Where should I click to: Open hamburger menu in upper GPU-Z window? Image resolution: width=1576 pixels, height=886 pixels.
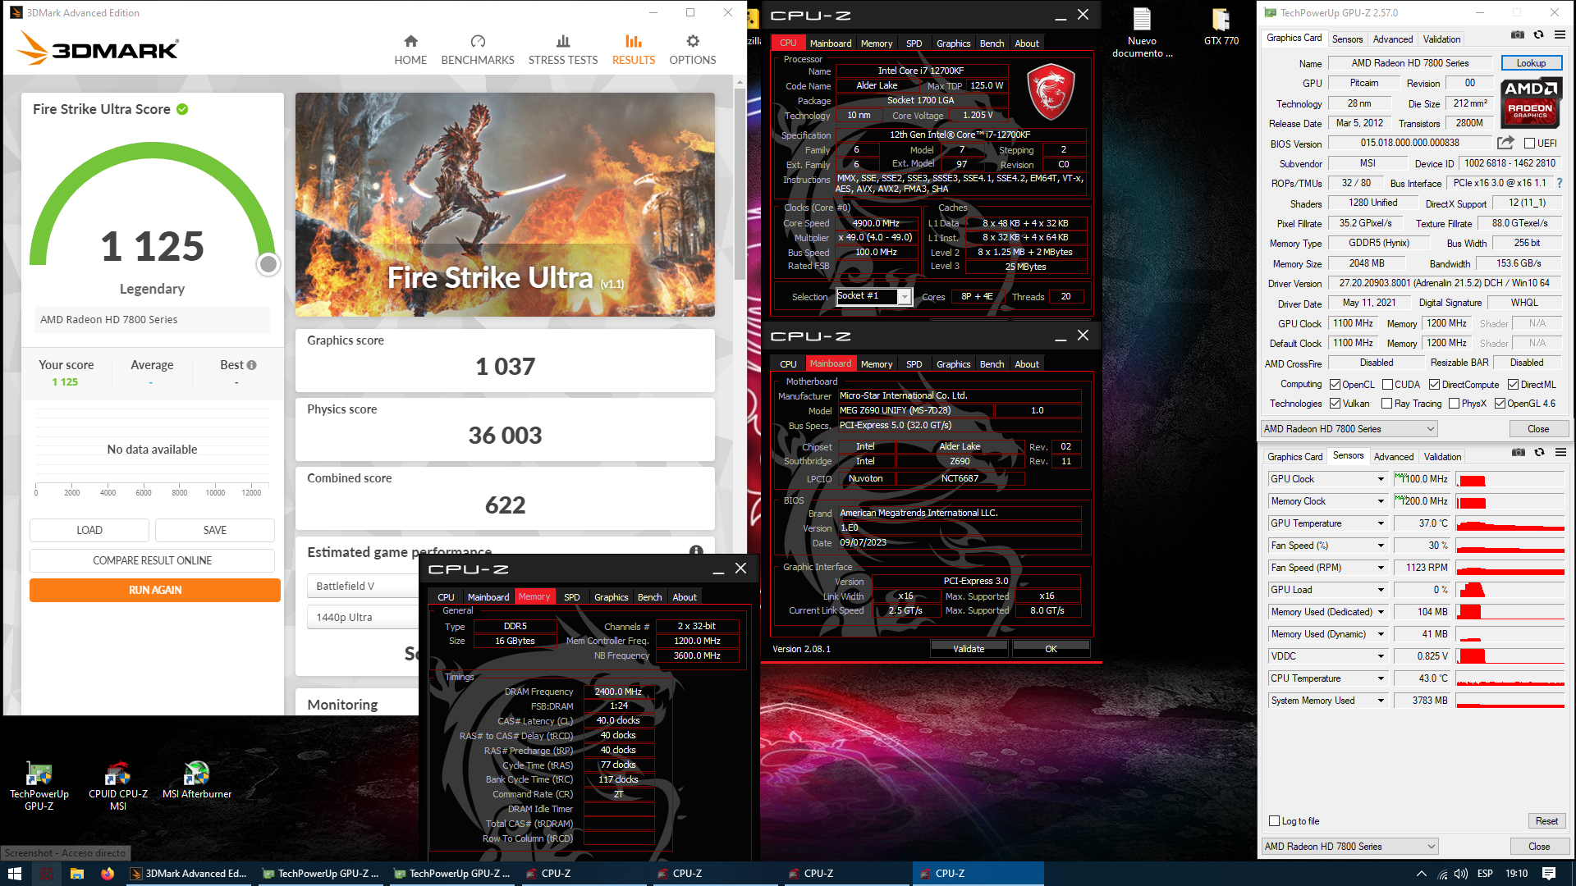tap(1560, 34)
